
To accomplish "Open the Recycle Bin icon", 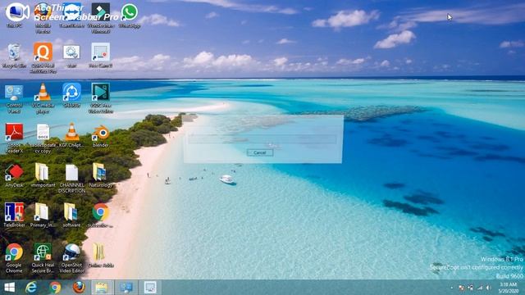I will pyautogui.click(x=14, y=52).
